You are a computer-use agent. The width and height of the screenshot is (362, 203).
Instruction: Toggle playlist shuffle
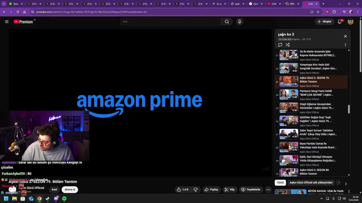click(x=288, y=45)
